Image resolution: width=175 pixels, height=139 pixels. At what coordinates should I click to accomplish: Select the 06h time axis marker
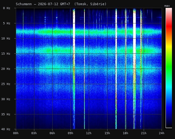[52, 133]
